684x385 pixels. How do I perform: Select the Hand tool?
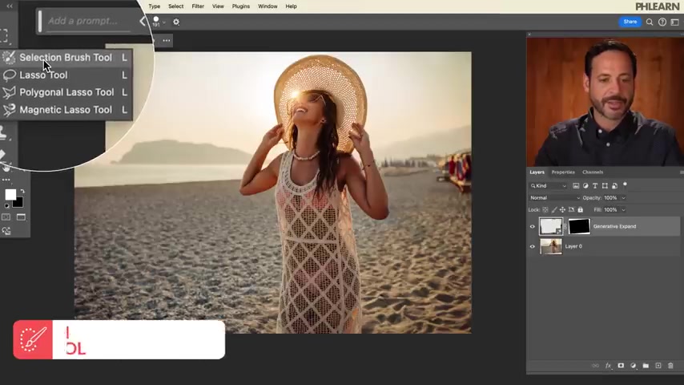pos(6,168)
